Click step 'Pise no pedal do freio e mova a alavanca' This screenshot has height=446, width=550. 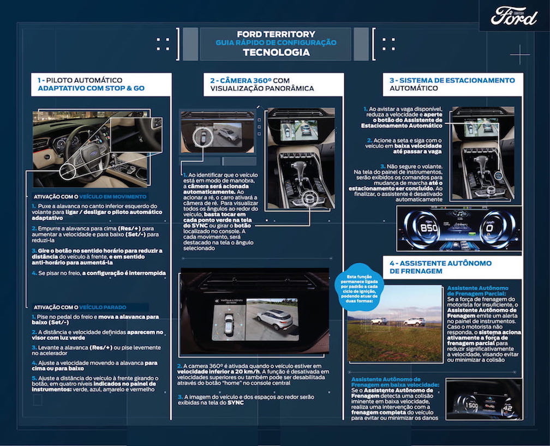pyautogui.click(x=95, y=320)
